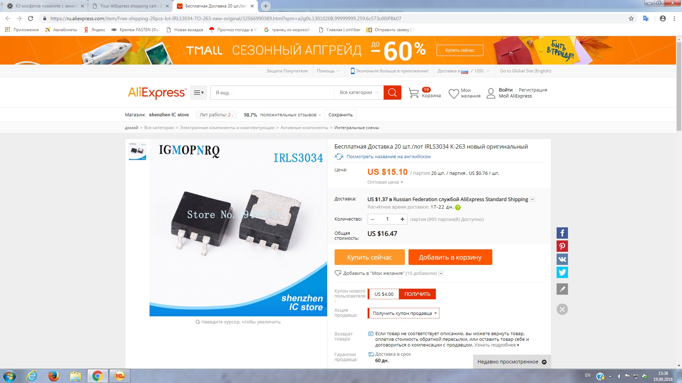Share the item on Twitter
682x383 pixels.
(x=562, y=272)
